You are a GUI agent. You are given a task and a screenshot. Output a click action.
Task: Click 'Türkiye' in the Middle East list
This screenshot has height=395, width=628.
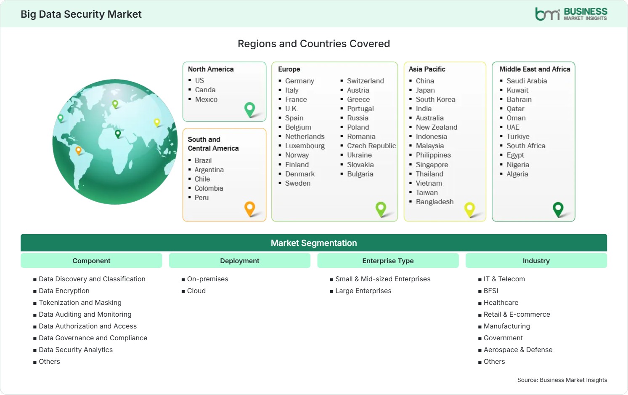click(518, 136)
